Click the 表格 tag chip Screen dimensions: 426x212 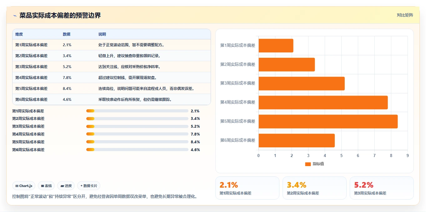(46, 186)
